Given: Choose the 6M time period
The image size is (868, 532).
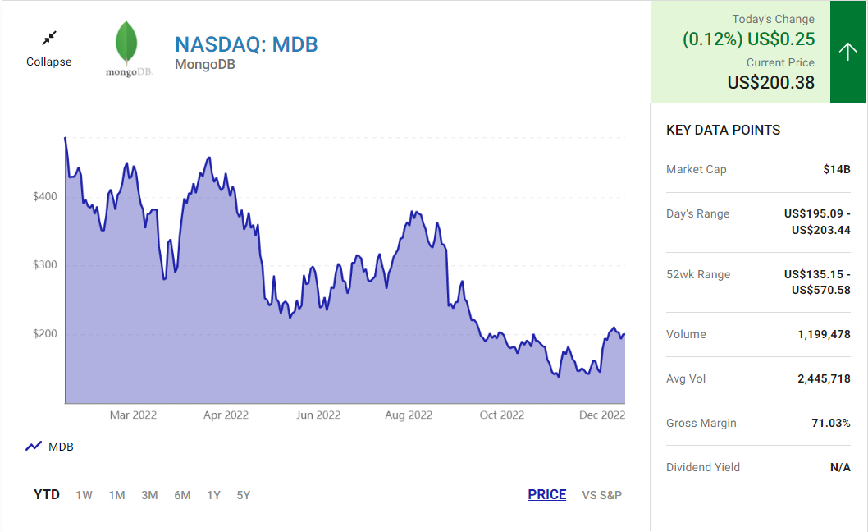Looking at the screenshot, I should (182, 495).
